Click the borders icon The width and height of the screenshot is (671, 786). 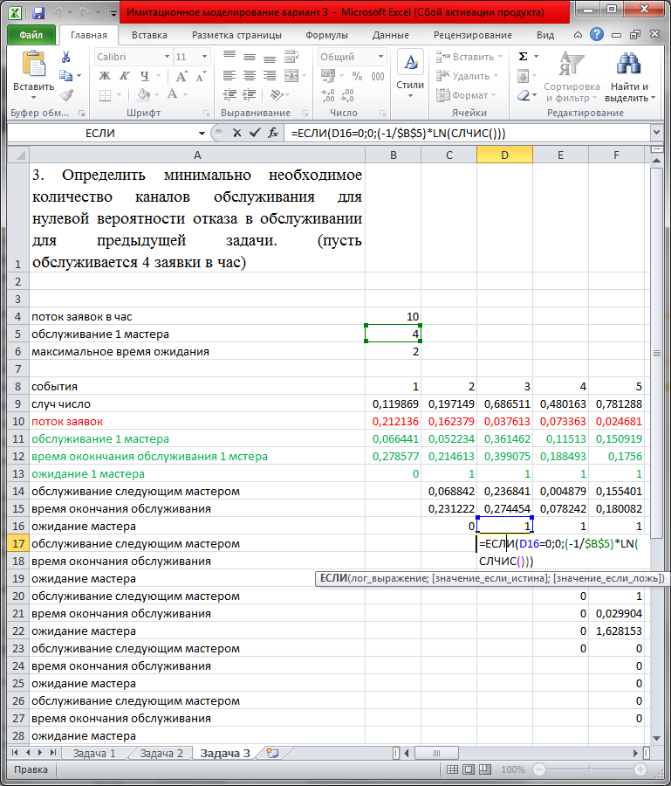(x=105, y=94)
